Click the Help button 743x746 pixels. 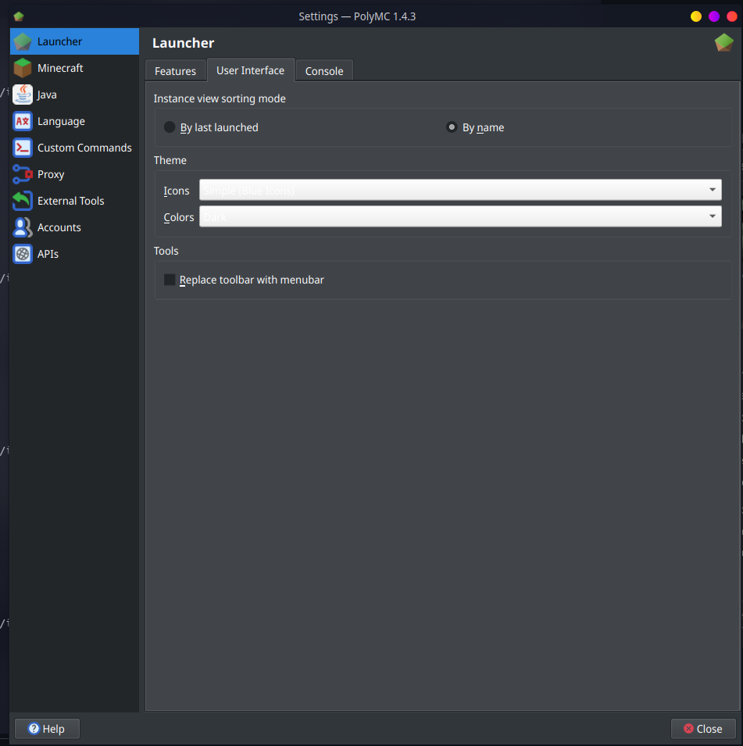pyautogui.click(x=47, y=728)
